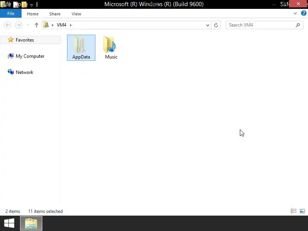
Task: Open Help with the question mark icon
Action: pyautogui.click(x=304, y=13)
